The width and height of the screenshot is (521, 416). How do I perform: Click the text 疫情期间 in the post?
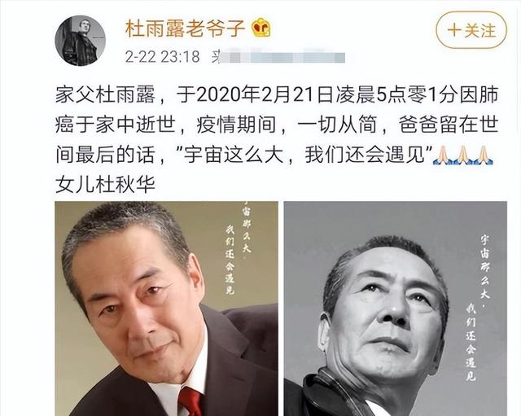(x=236, y=125)
